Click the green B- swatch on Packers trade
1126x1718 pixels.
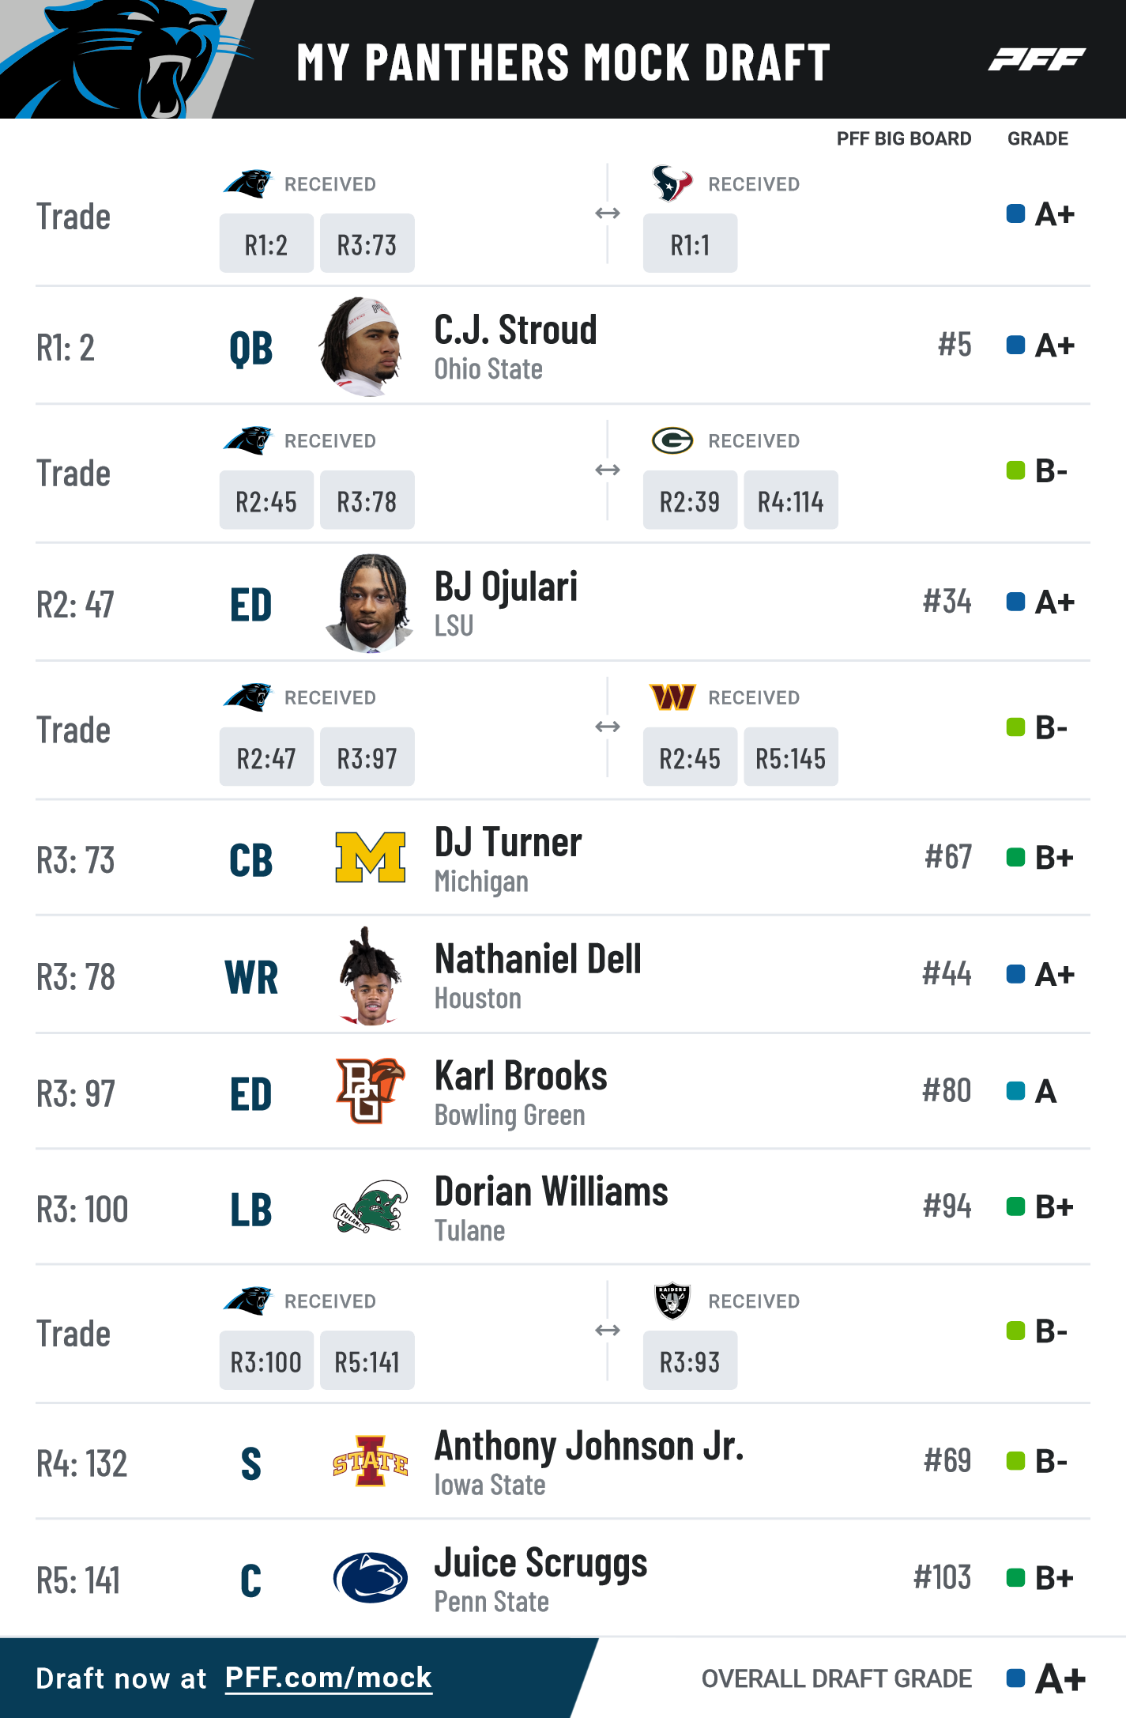coord(1016,470)
